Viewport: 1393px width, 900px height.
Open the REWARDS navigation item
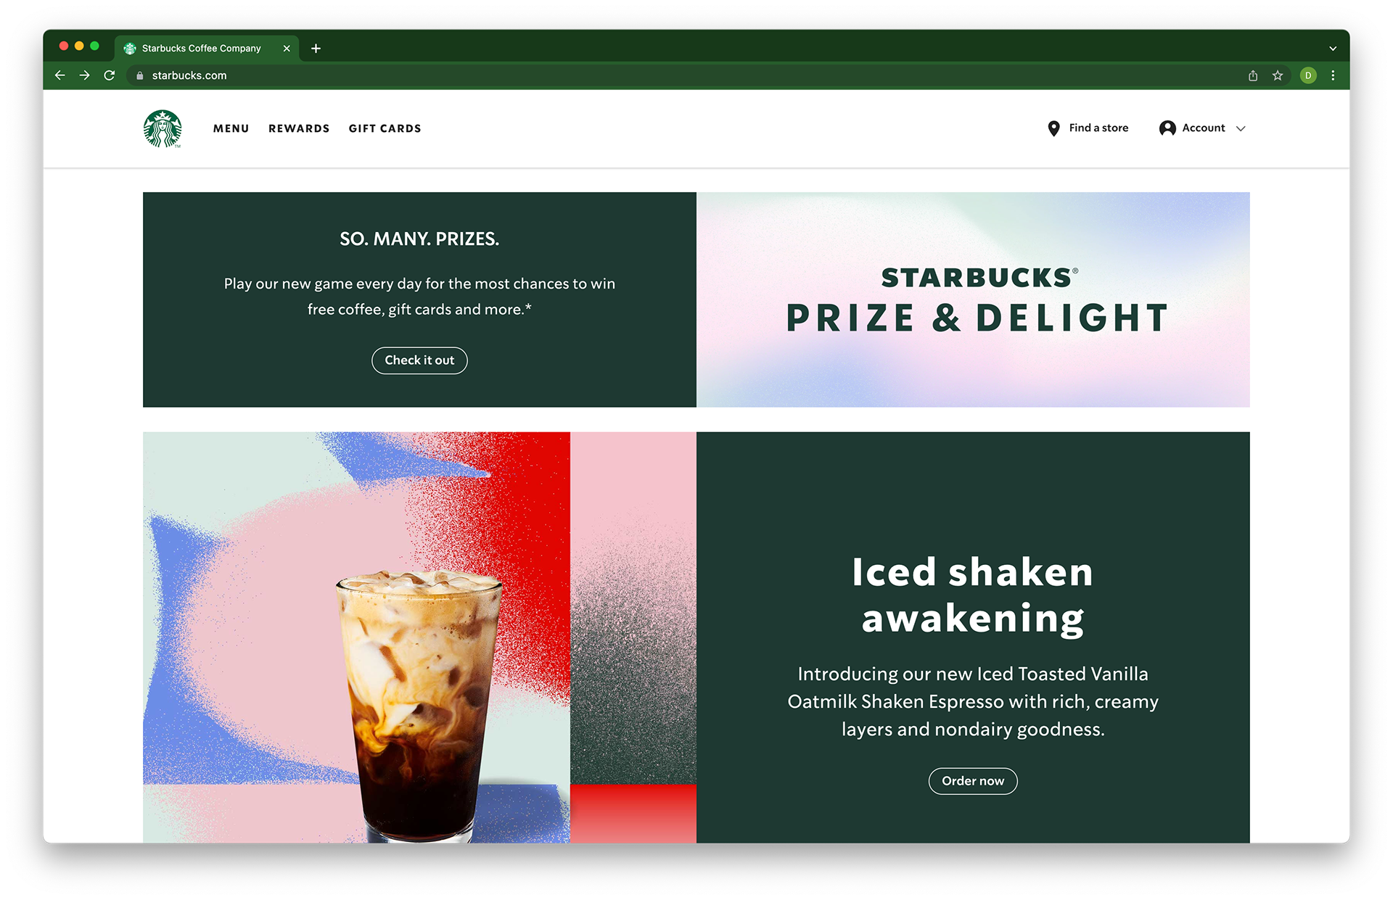[299, 128]
